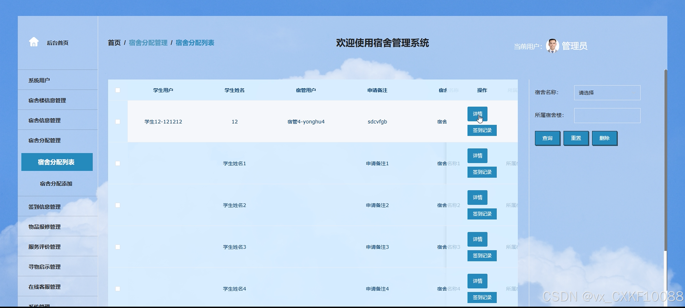Click the page's vertical scrollbar
The width and height of the screenshot is (685, 308).
pyautogui.click(x=665, y=161)
